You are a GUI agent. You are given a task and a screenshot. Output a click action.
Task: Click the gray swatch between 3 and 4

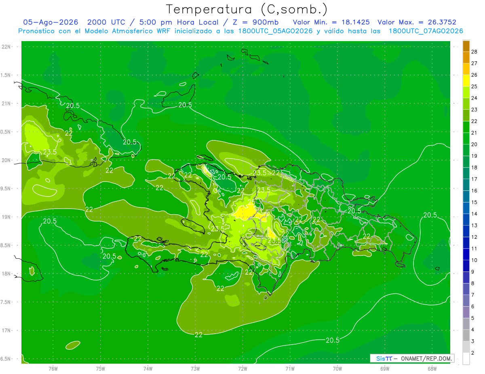point(466,335)
